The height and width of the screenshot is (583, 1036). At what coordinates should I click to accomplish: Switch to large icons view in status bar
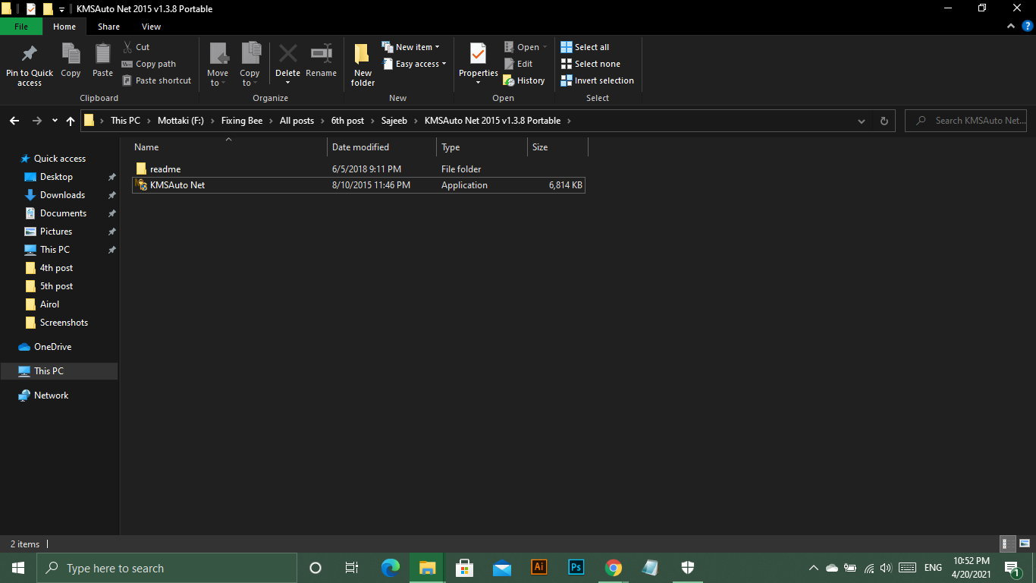coord(1024,544)
